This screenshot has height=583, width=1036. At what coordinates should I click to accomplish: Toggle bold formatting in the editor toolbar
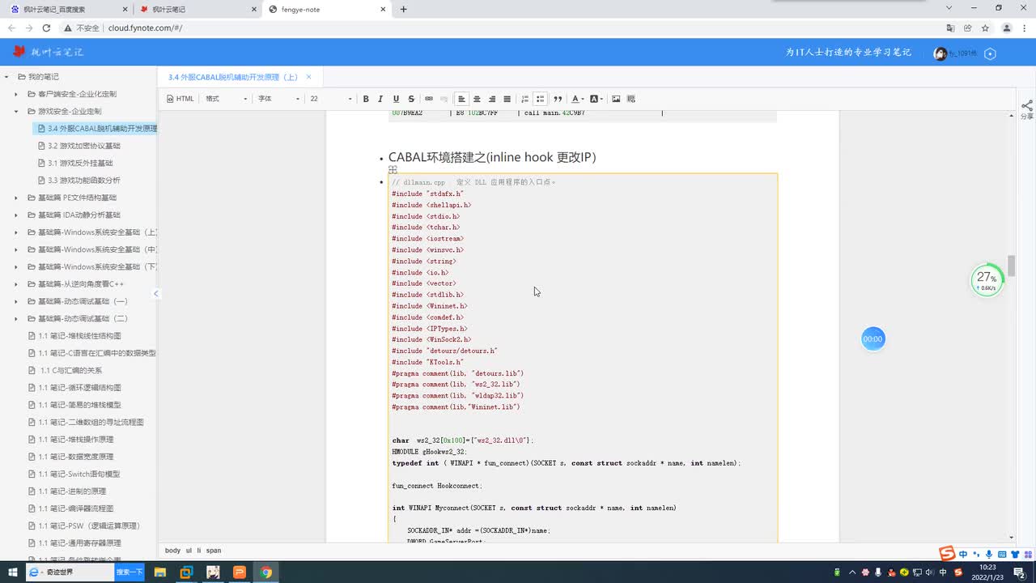pyautogui.click(x=366, y=99)
